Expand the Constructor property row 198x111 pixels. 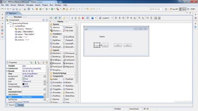click(7, 68)
